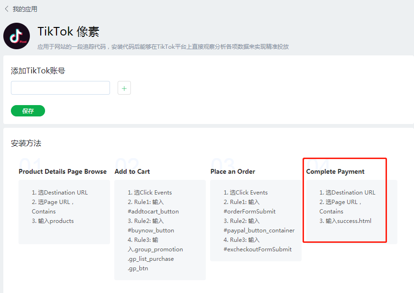Click 选Click Events under Add to Cart

[x=150, y=193]
